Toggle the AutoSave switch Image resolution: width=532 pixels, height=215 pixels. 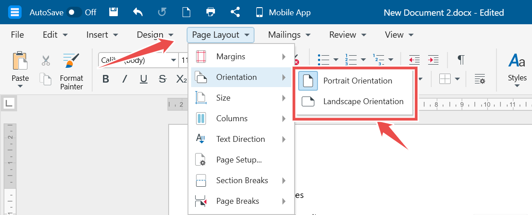[x=74, y=13]
